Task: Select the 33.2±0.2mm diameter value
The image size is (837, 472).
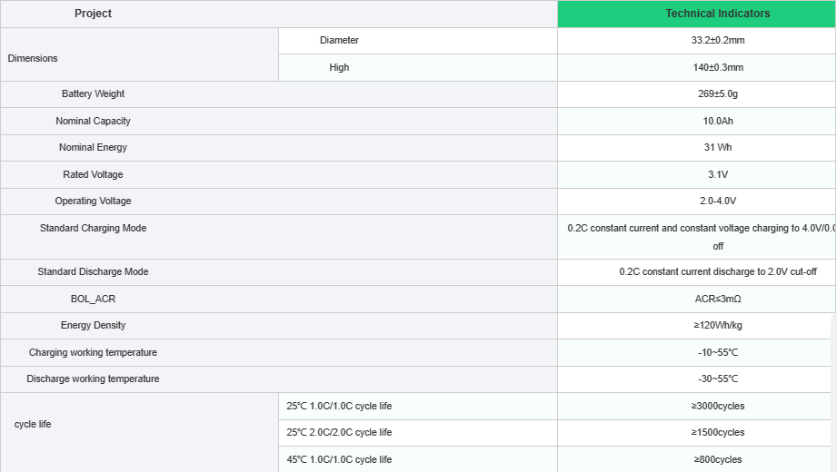Action: (717, 41)
